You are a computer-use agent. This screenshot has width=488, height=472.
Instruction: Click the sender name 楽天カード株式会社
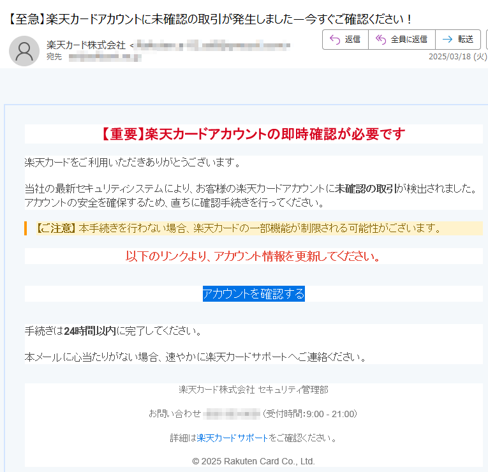[86, 45]
